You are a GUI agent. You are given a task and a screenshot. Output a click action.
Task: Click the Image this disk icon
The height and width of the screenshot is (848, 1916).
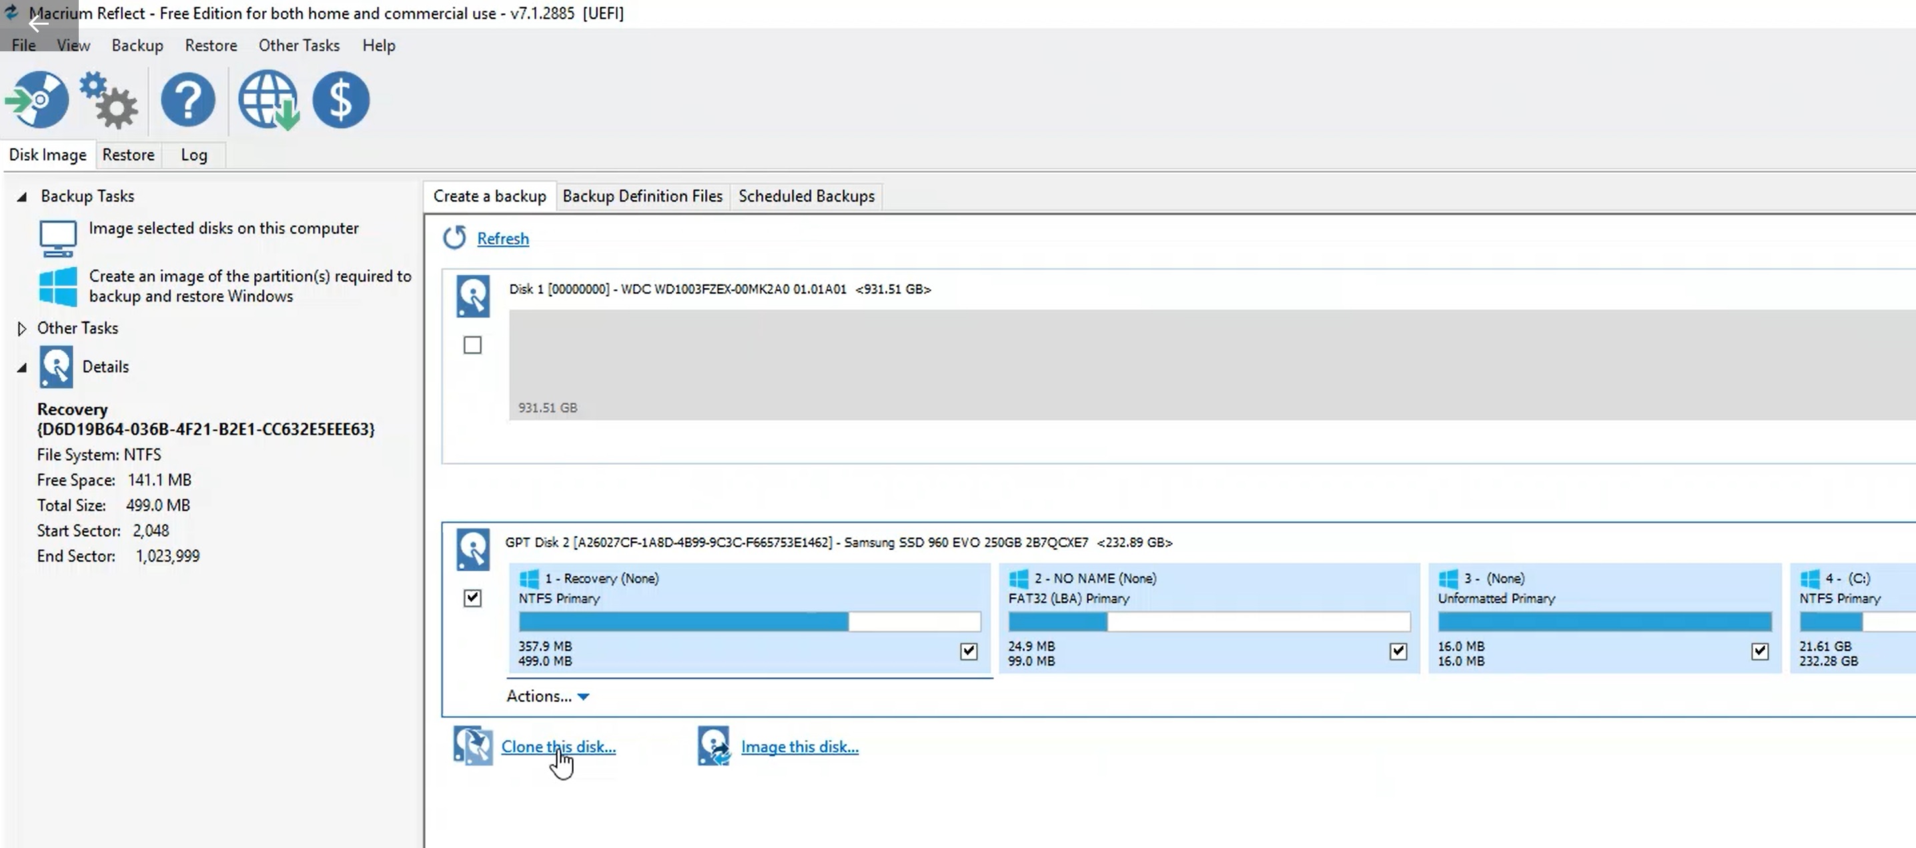(713, 745)
